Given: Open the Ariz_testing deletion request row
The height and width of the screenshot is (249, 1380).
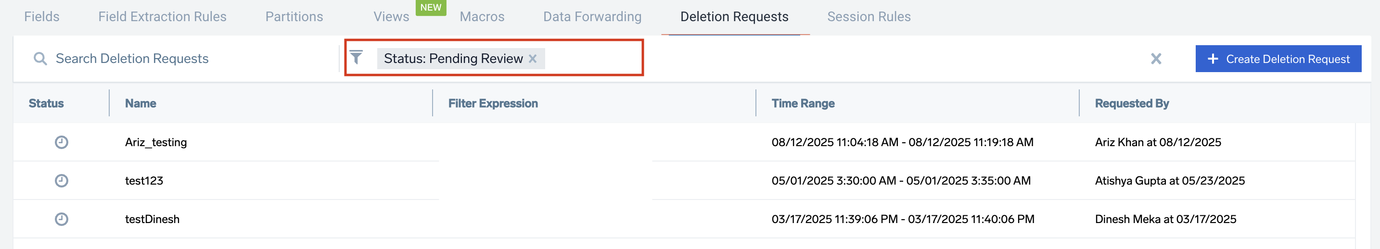Looking at the screenshot, I should 156,142.
